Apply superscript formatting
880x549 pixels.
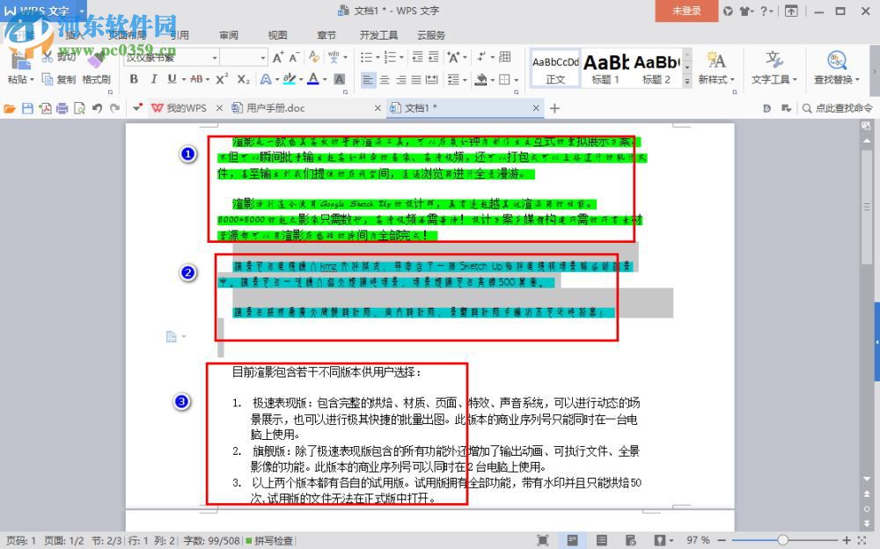(x=222, y=79)
